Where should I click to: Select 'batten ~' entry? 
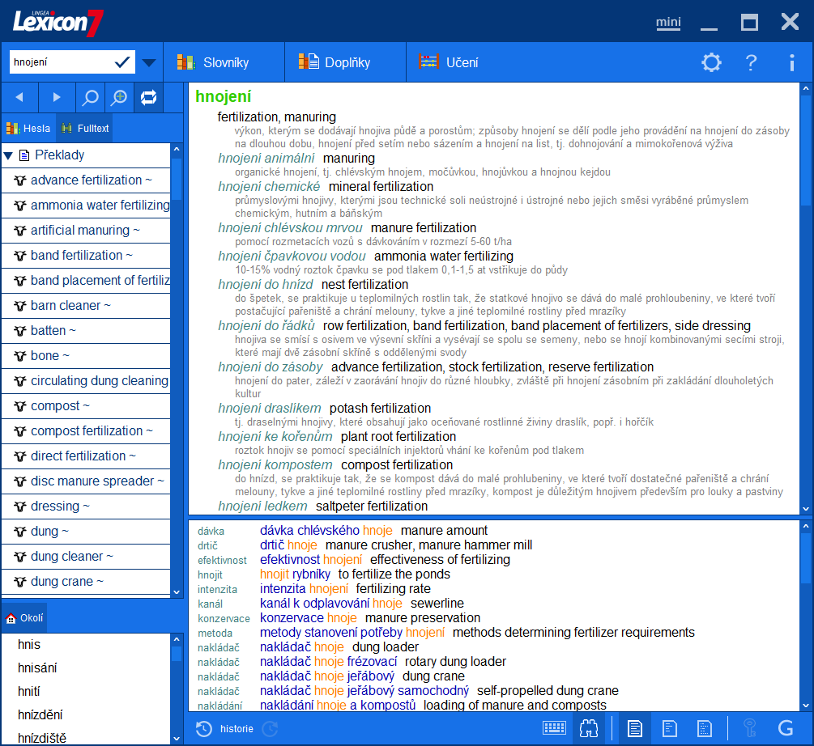coord(86,331)
